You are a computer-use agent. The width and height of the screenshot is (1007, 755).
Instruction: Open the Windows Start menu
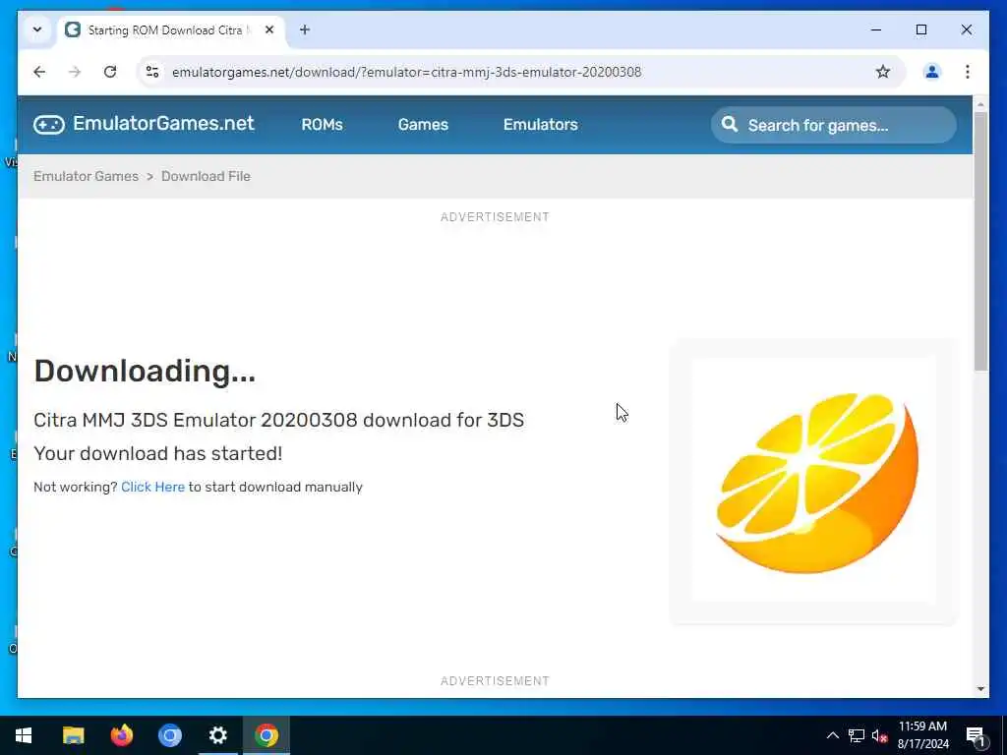point(24,735)
